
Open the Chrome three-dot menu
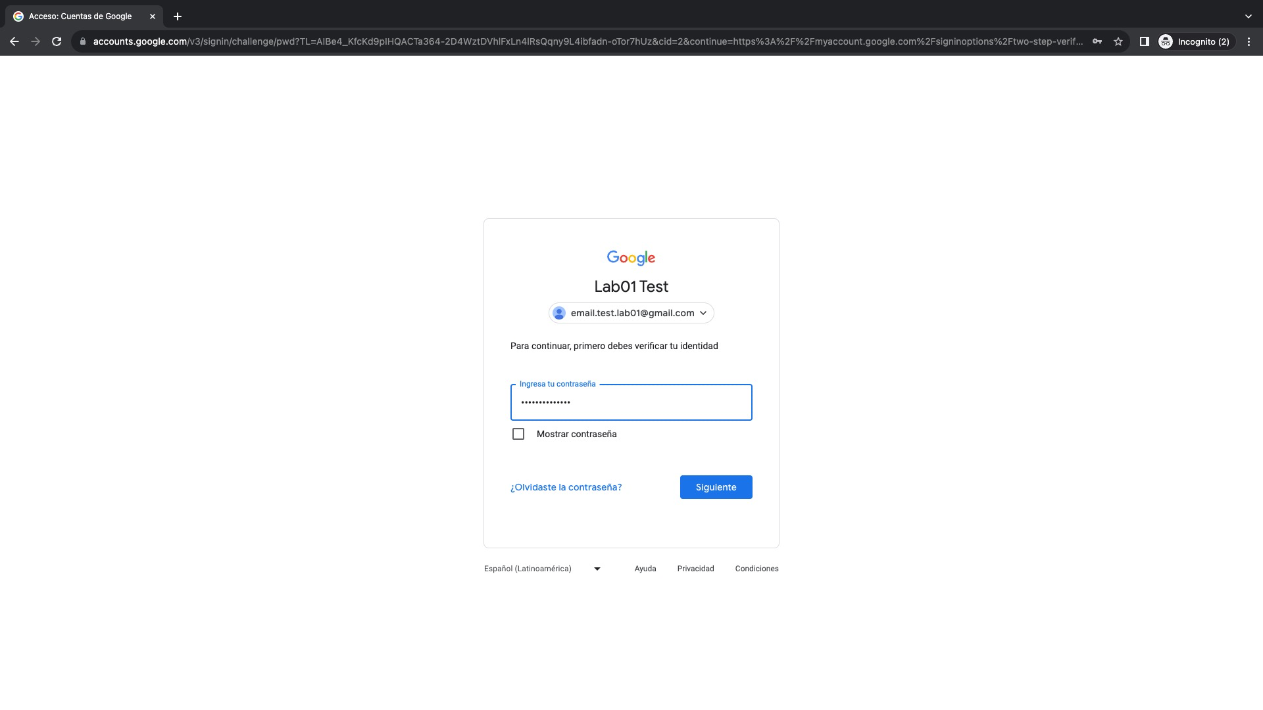[x=1249, y=41]
